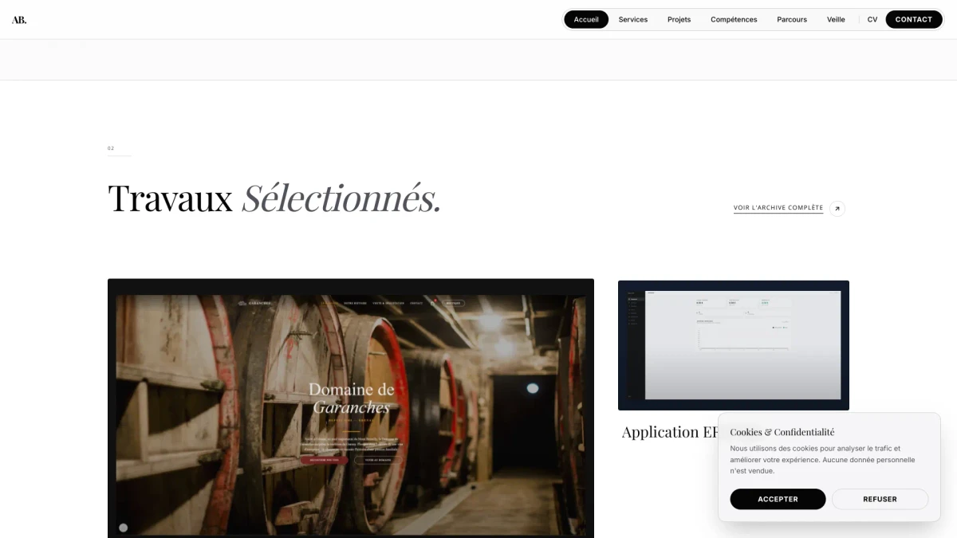This screenshot has height=538, width=957.
Task: Open the Parcours nav item
Action: (792, 20)
